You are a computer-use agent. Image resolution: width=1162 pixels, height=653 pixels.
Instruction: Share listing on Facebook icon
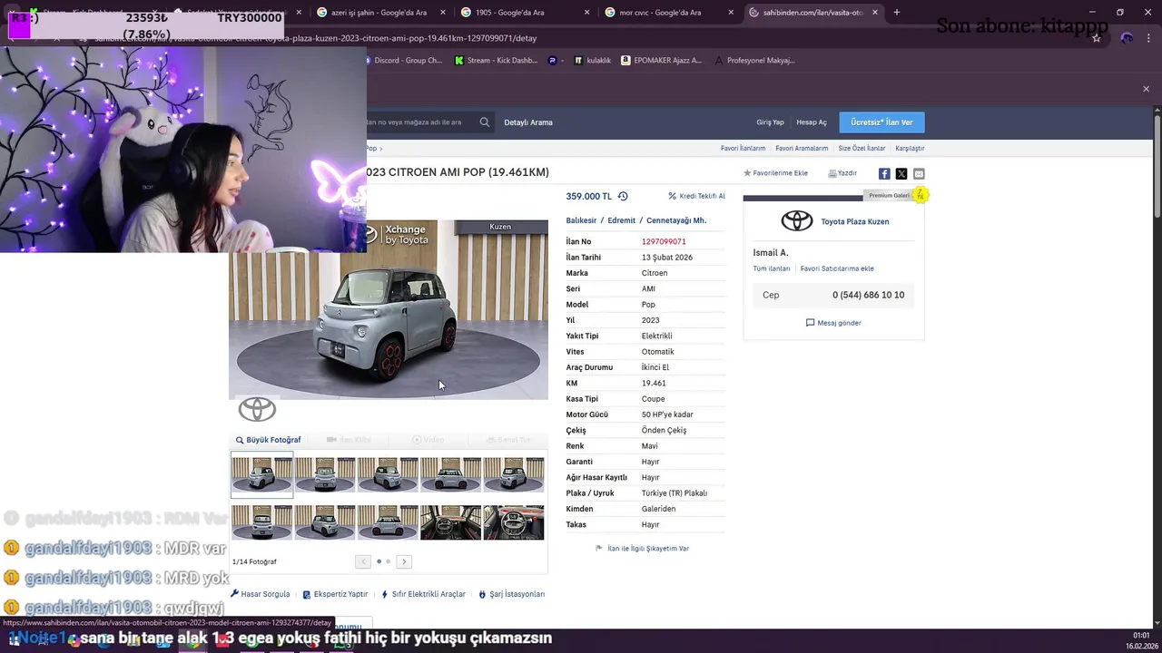point(884,173)
